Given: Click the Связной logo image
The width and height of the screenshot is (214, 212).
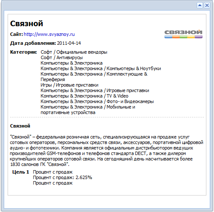Looking at the screenshot, I should click(184, 34).
